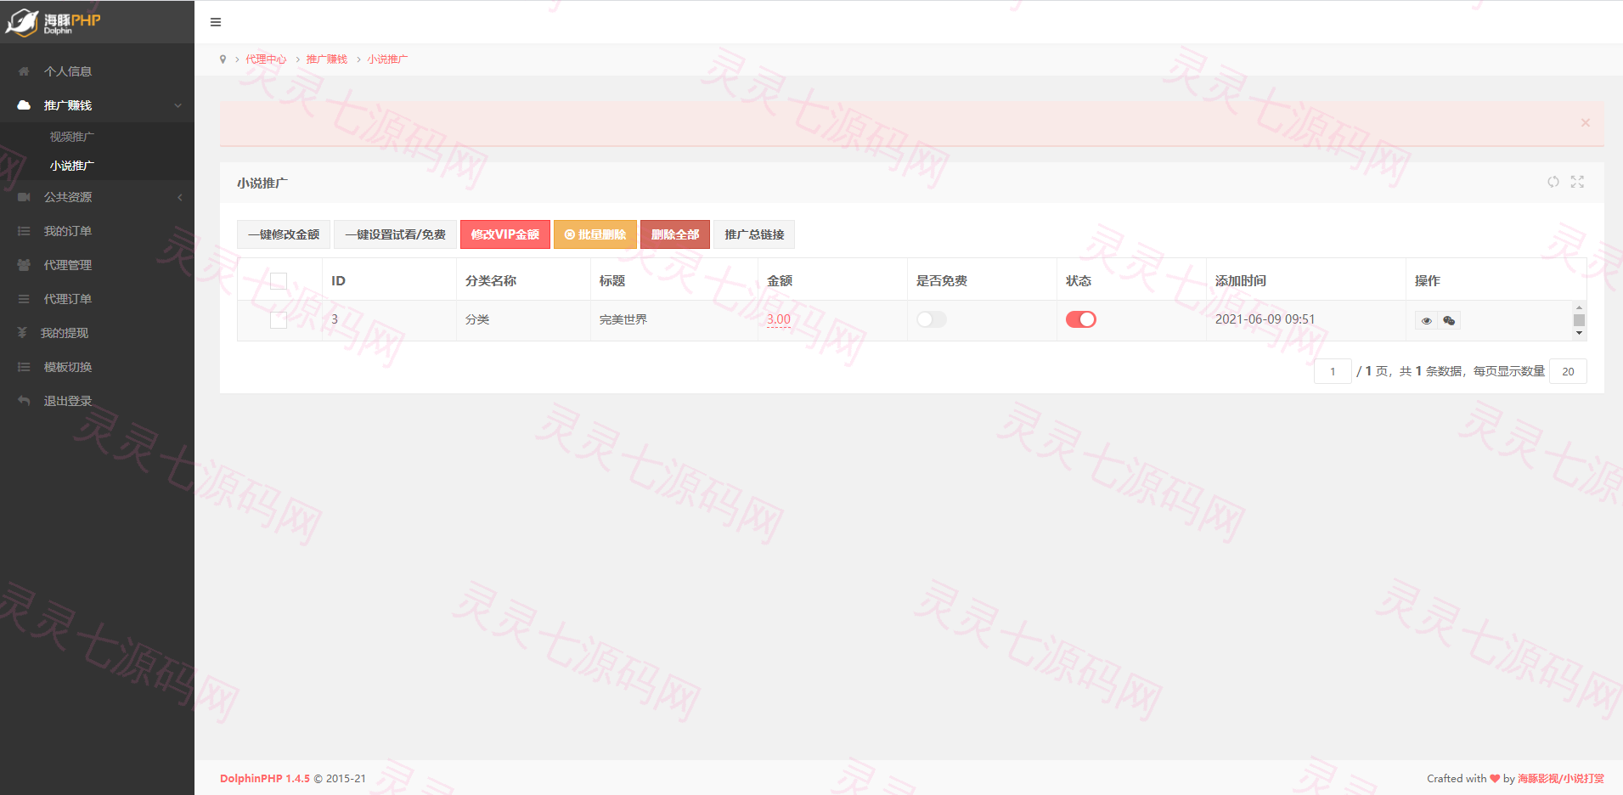Click 一键修改金额 button

tap(284, 234)
